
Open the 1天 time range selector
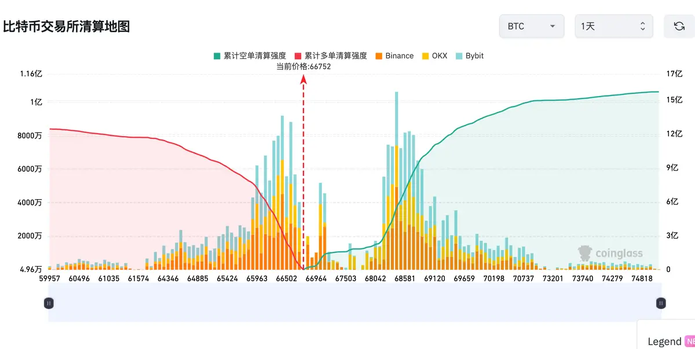coord(614,26)
